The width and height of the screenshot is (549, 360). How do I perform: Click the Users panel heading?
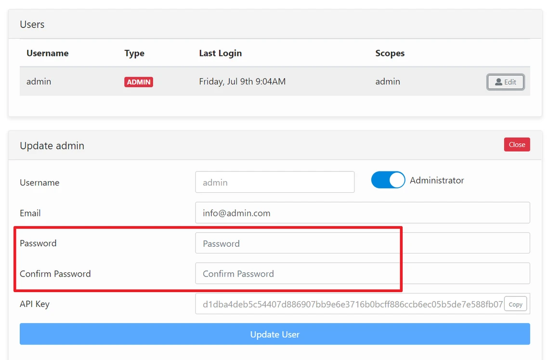32,25
